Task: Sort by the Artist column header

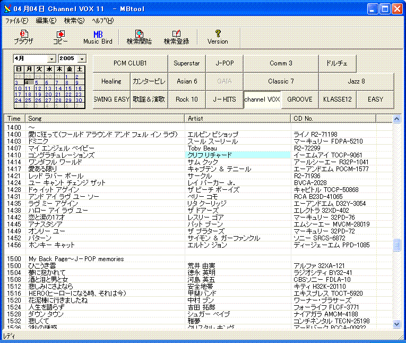Action: [x=237, y=118]
